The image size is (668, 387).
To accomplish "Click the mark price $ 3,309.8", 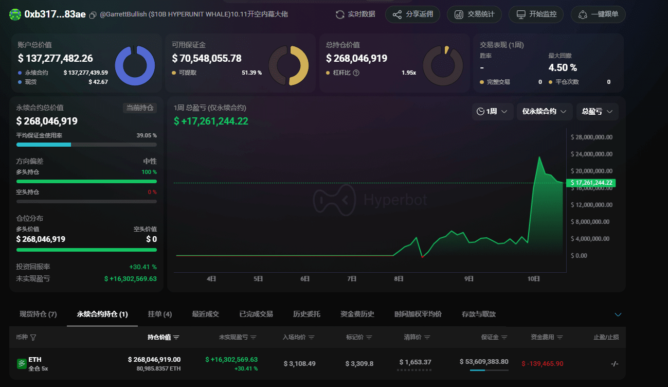I will click(x=359, y=364).
